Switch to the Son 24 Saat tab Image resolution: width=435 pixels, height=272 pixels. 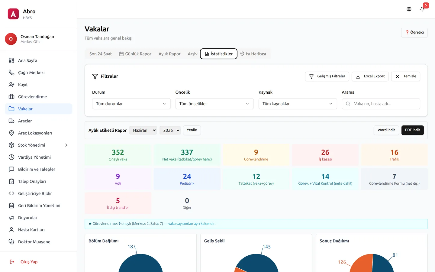101,54
